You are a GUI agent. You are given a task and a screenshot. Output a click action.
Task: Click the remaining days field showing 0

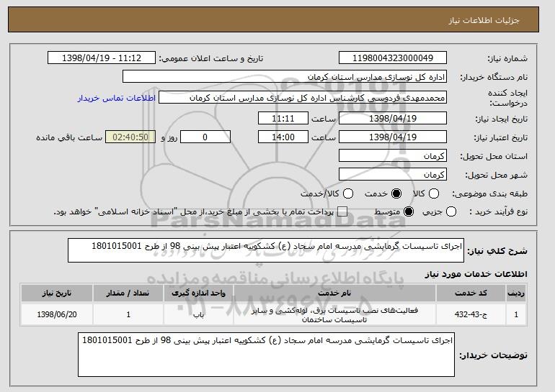(x=205, y=137)
